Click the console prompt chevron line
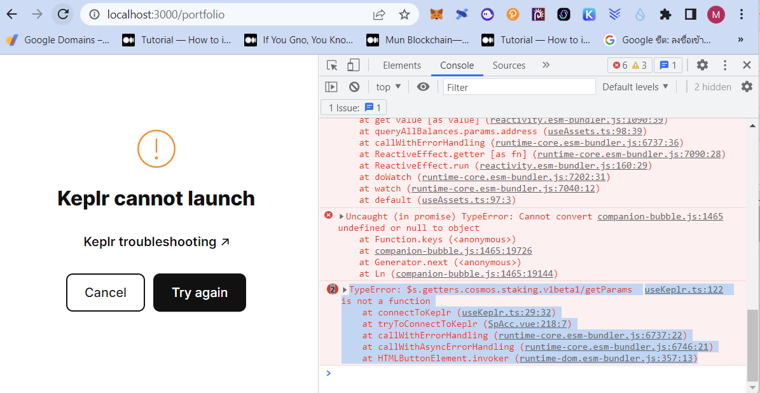Screen dimensions: 760x393 point(533,373)
